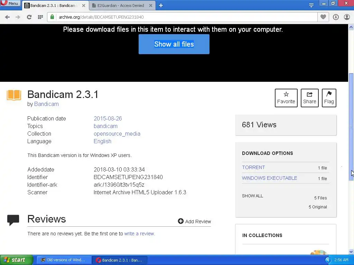Click the green security padlock icon
This screenshot has width=354, height=265.
click(52, 17)
